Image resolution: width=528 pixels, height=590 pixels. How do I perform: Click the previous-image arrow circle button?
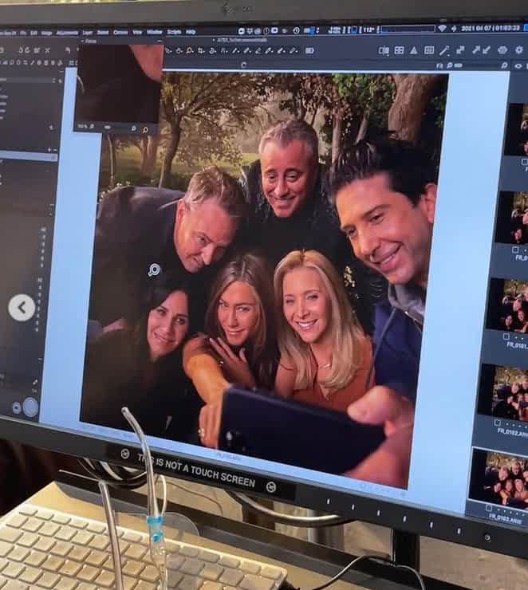(x=22, y=307)
